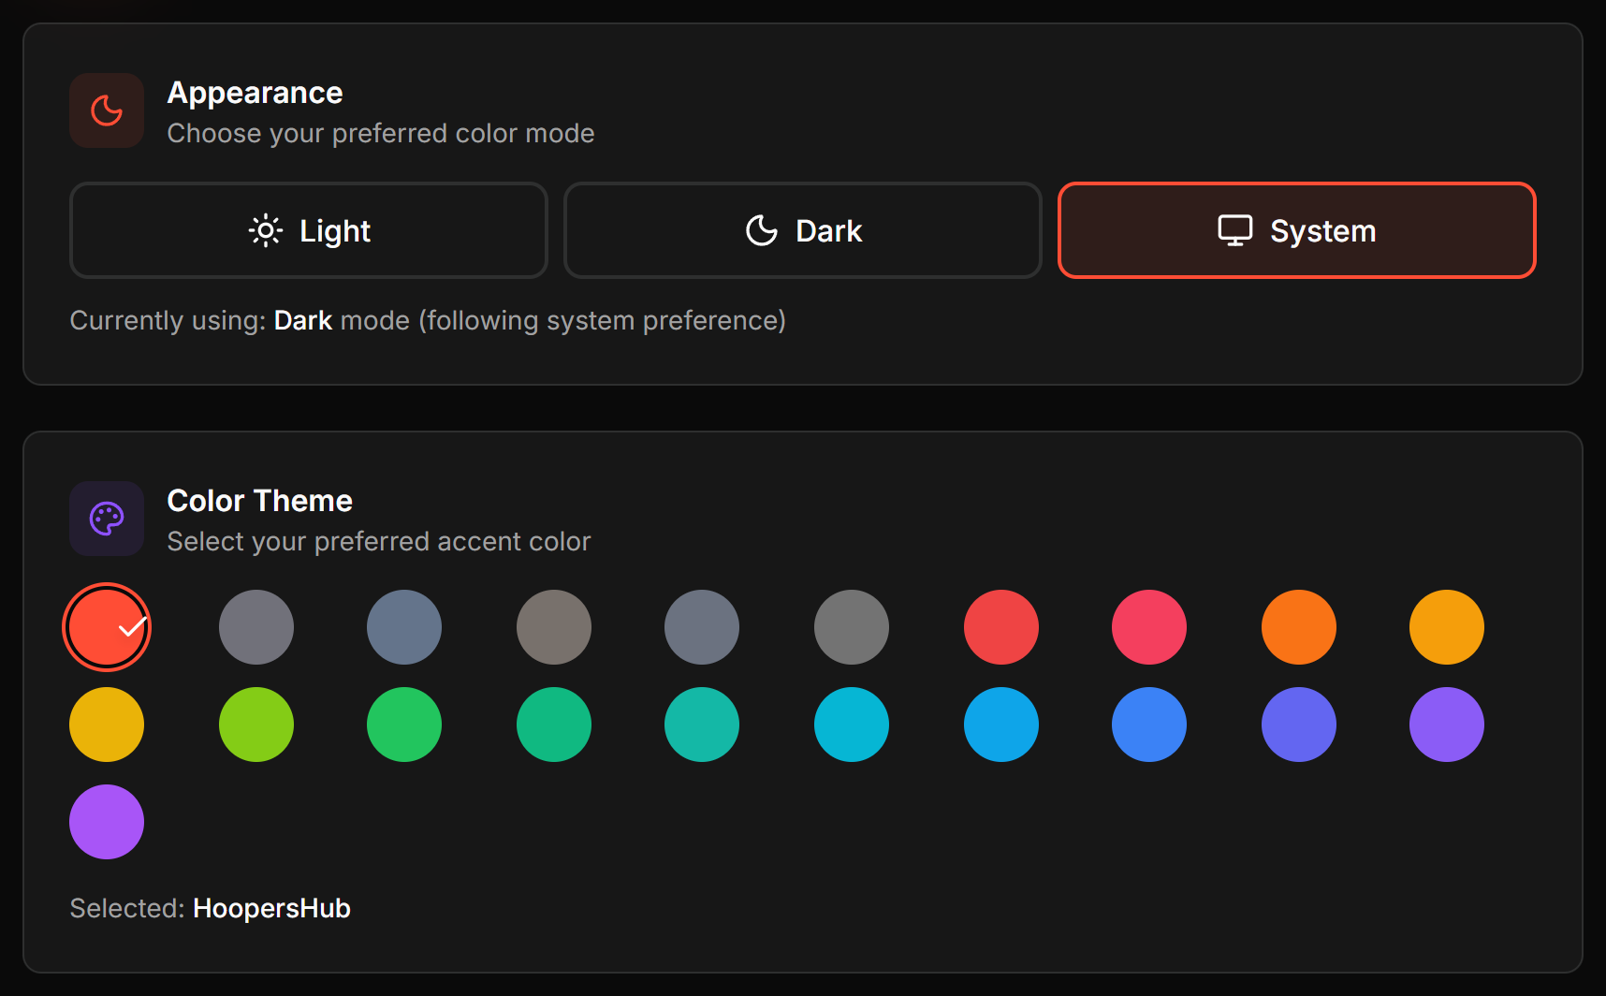Image resolution: width=1606 pixels, height=996 pixels.
Task: Select the red accent color swatch
Action: (x=1001, y=627)
